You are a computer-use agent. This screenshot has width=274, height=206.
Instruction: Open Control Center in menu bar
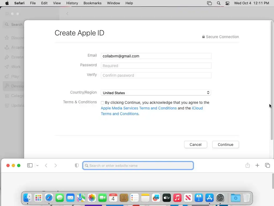pyautogui.click(x=227, y=3)
